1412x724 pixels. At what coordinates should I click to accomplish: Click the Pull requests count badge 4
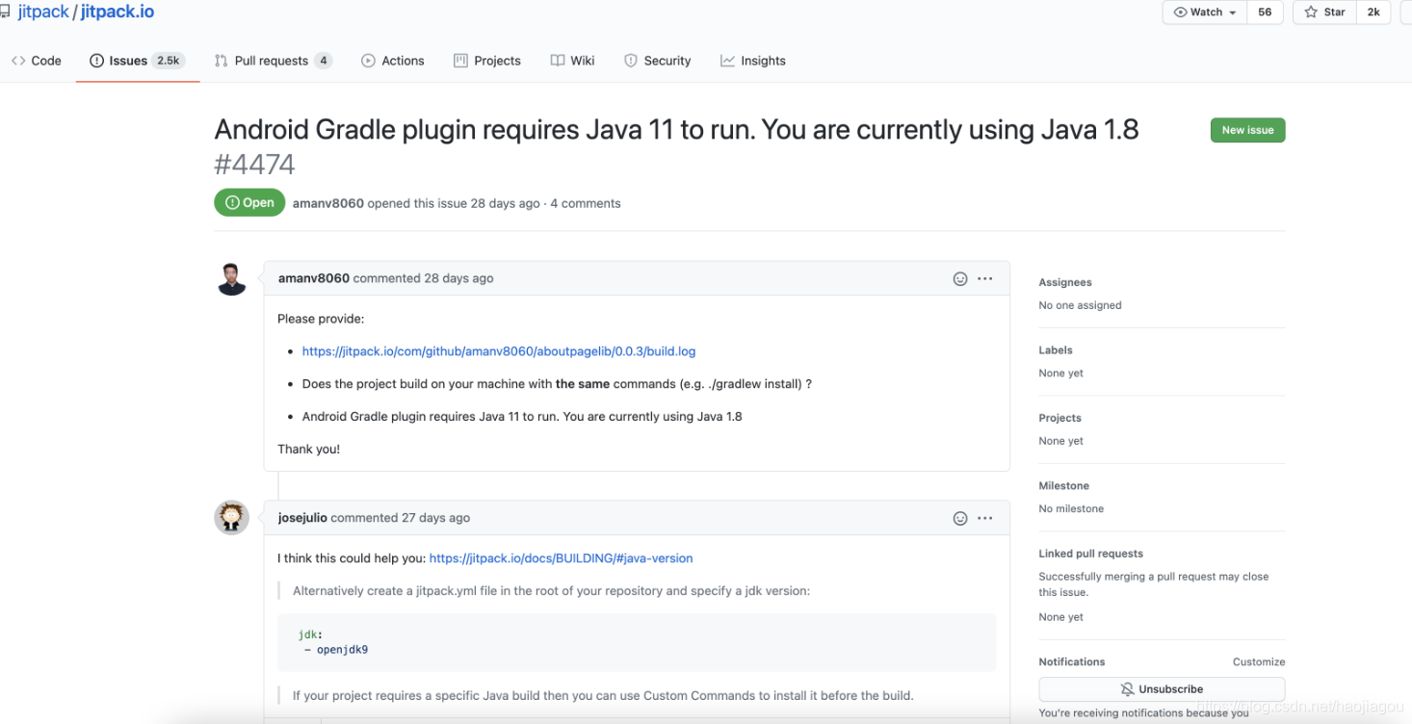click(324, 61)
